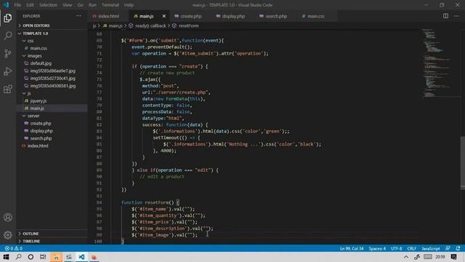465x262 pixels.
Task: Click the notifications bell in status bar
Action: pos(458,248)
